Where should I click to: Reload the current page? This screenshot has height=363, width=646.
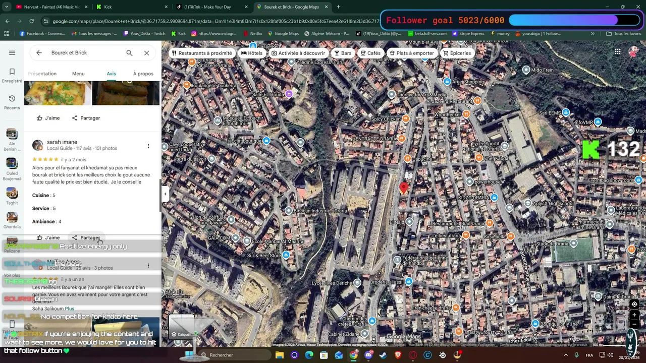[31, 21]
